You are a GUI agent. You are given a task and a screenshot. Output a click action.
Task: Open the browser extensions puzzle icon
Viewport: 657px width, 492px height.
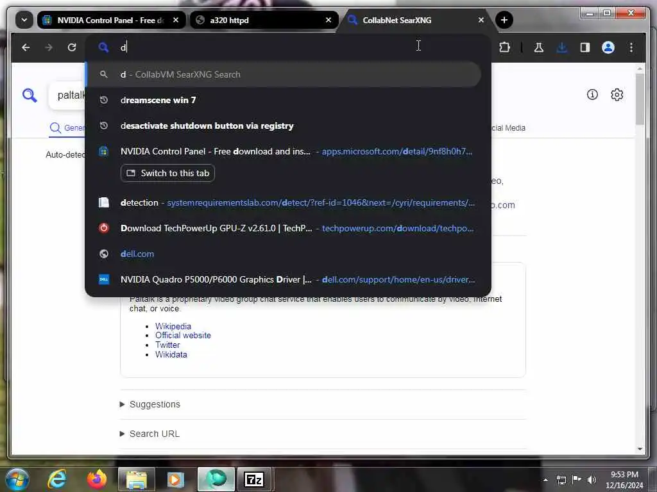(x=504, y=47)
